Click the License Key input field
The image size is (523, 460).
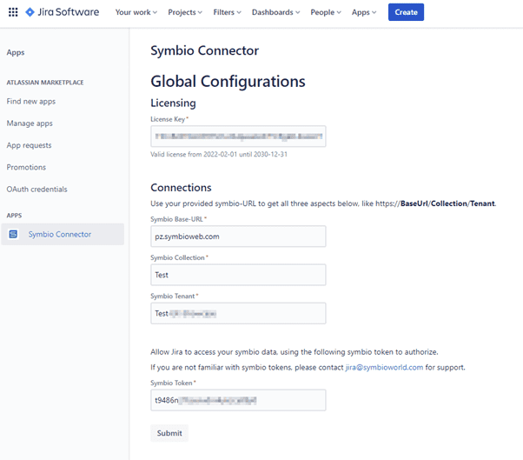(238, 137)
